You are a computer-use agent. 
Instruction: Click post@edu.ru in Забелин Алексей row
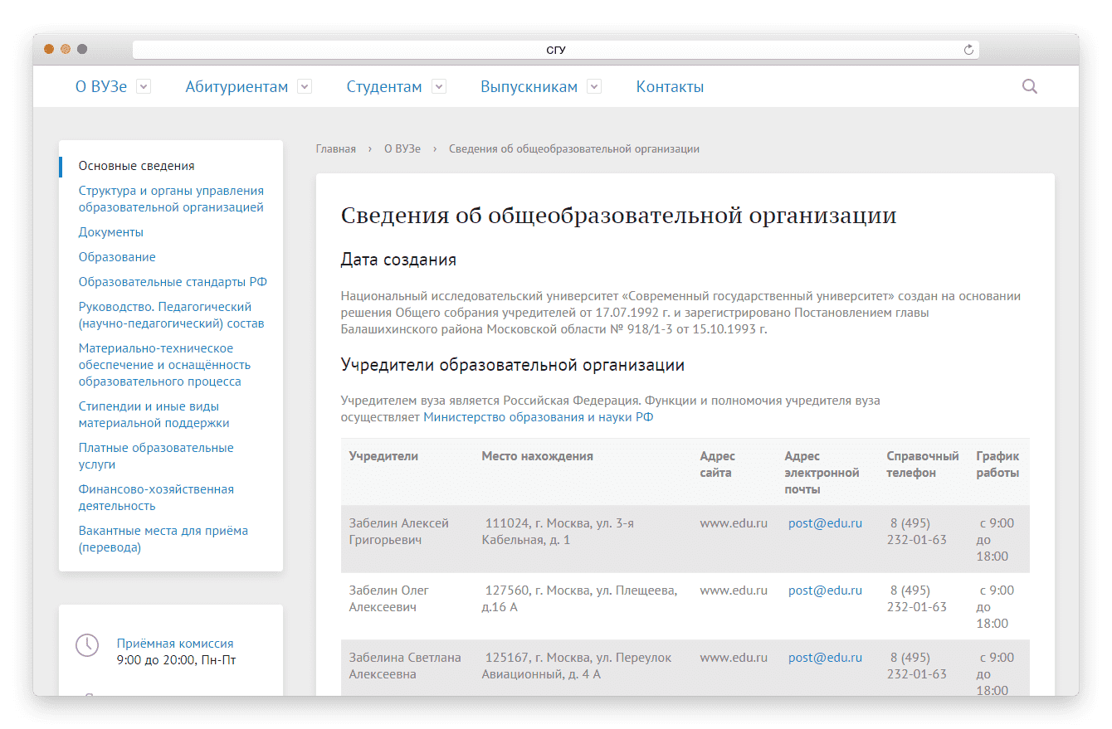pyautogui.click(x=825, y=523)
